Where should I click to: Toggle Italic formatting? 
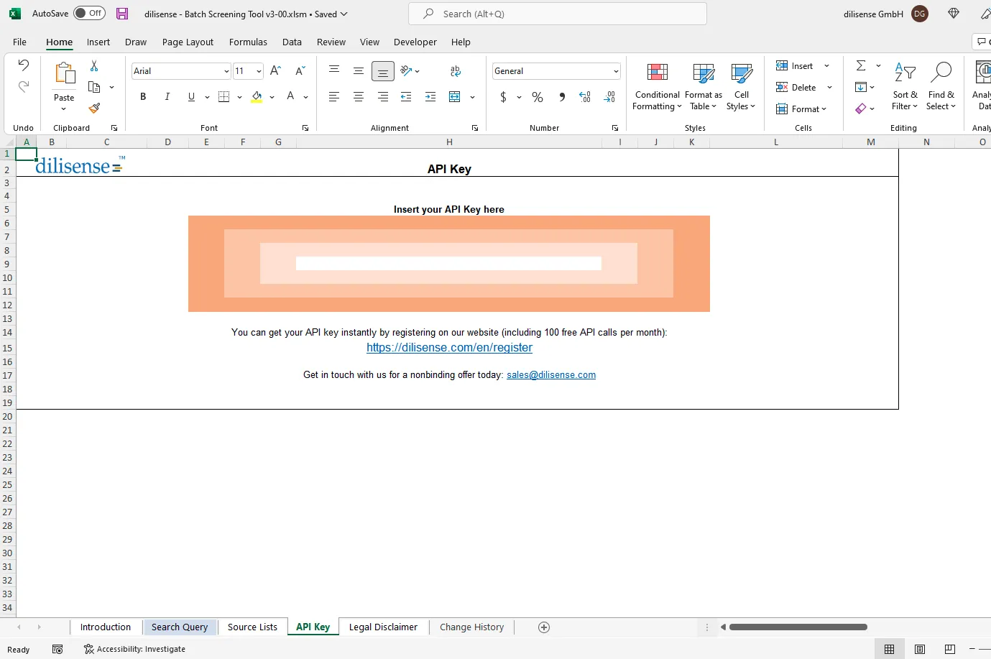click(x=167, y=96)
